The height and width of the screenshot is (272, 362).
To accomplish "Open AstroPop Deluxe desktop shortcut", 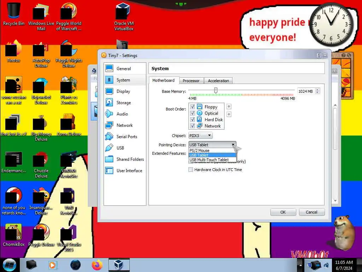I will [41, 54].
